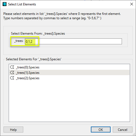Confirm the selection with the OK button
Image resolution: width=136 pixels, height=136 pixels.
101,130
